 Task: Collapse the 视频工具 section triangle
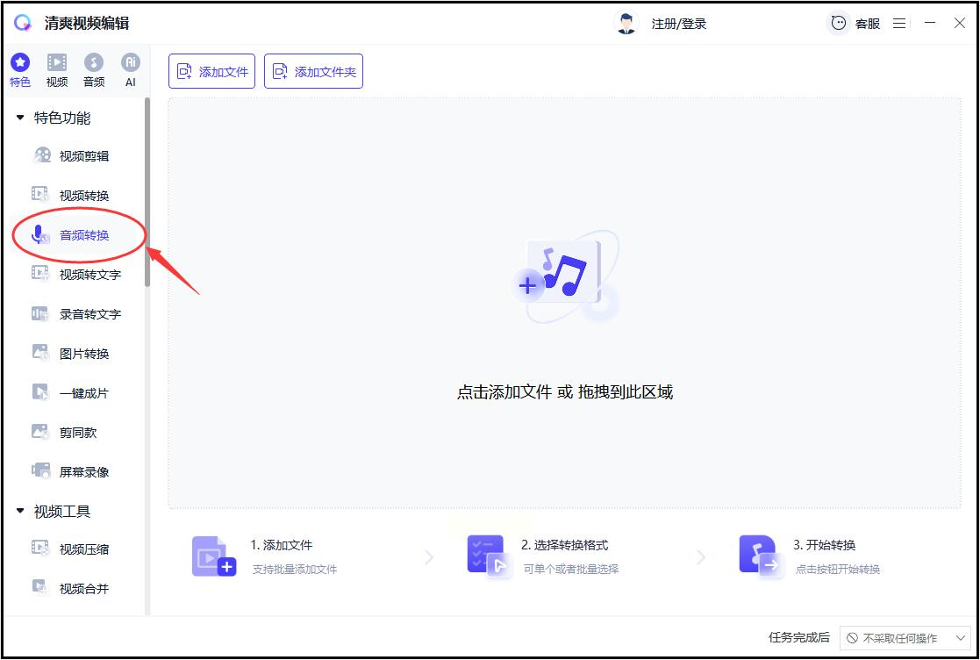coord(20,512)
